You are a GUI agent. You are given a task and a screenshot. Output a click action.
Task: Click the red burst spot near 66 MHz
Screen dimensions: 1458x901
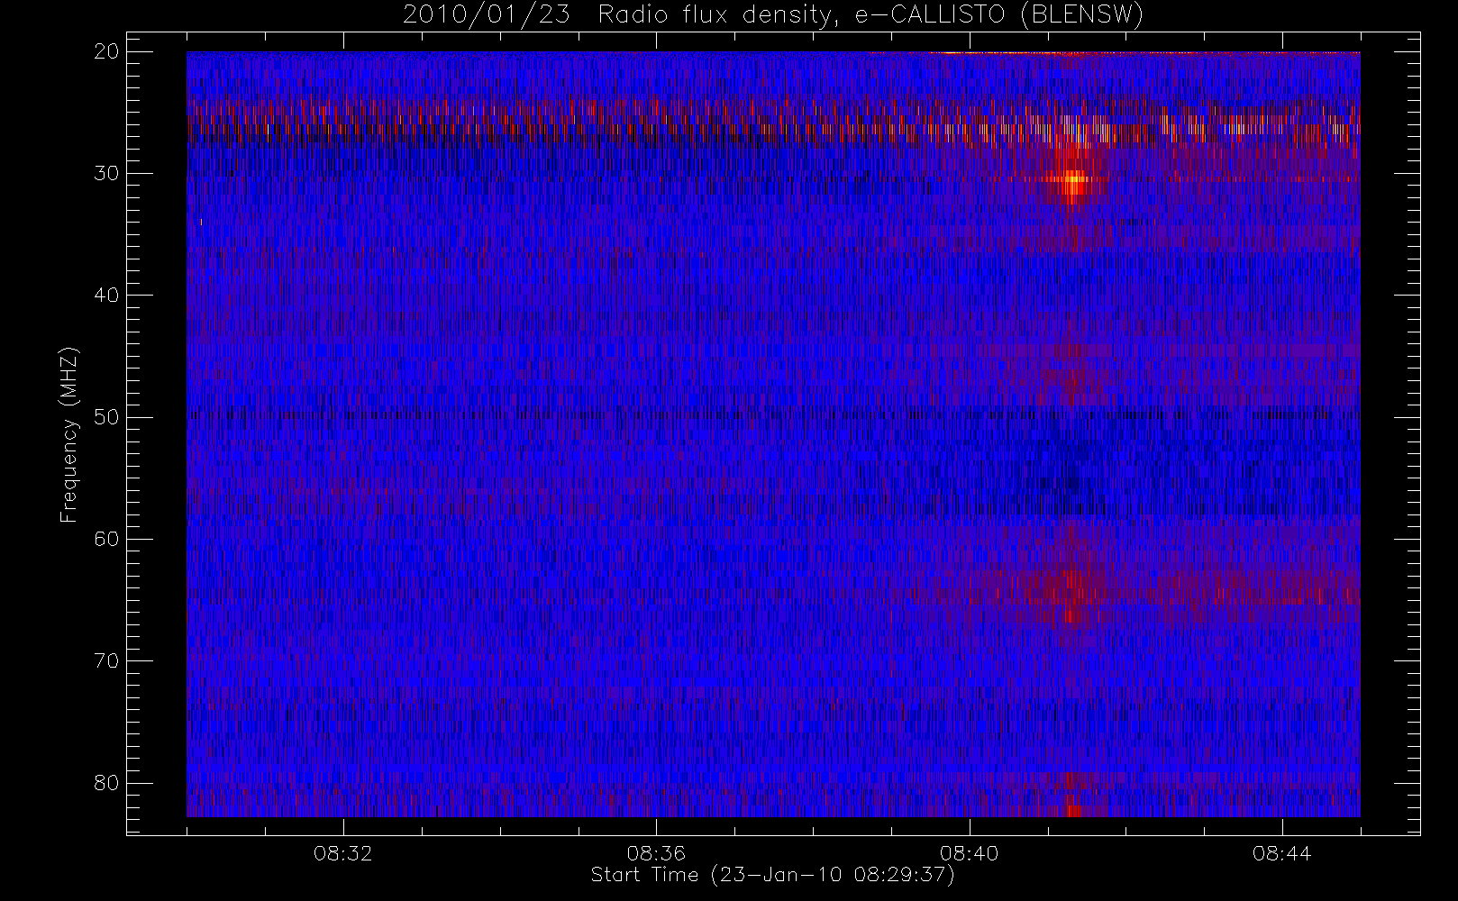click(1070, 616)
